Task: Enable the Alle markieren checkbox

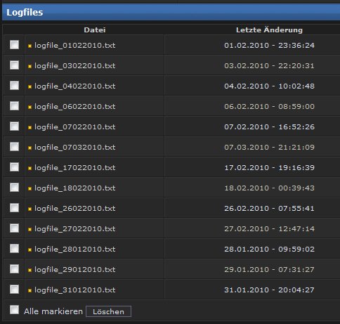Action: (x=14, y=309)
